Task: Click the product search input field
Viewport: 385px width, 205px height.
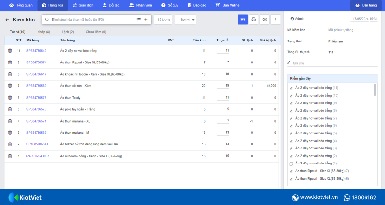Action: point(93,20)
